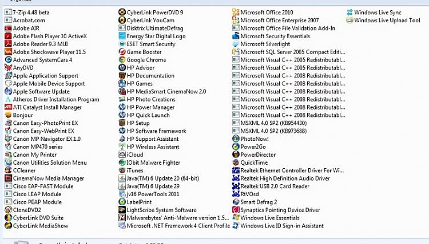Click the QuickTime icon

click(236, 162)
